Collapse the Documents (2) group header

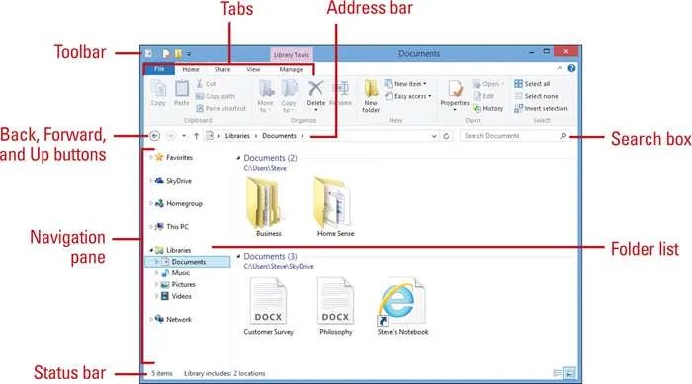[x=239, y=158]
